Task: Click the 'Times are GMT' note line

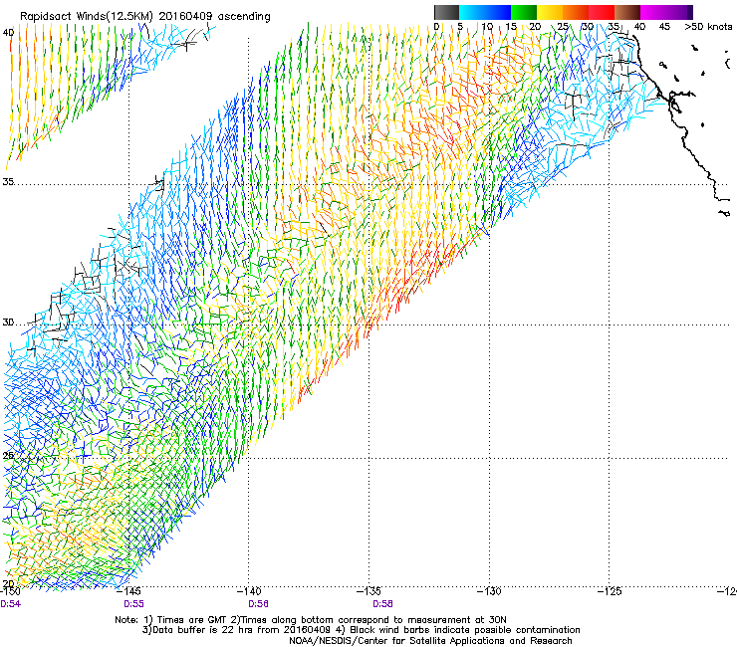Action: pyautogui.click(x=311, y=620)
